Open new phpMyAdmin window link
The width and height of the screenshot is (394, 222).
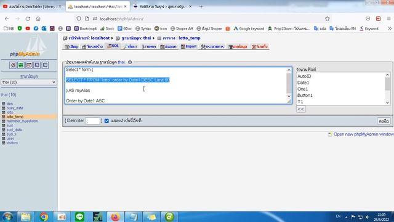[363, 134]
